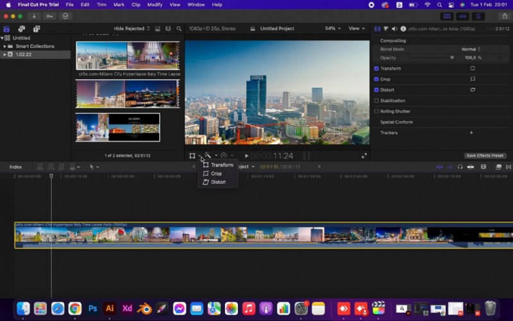Toggle the Browser panel button
This screenshot has width=513, height=321.
coord(447,16)
